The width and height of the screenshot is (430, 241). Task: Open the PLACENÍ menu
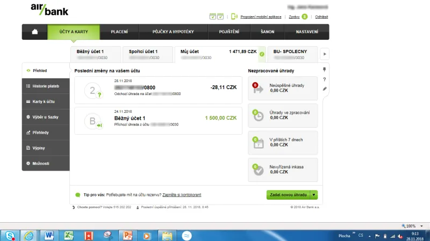[119, 32]
